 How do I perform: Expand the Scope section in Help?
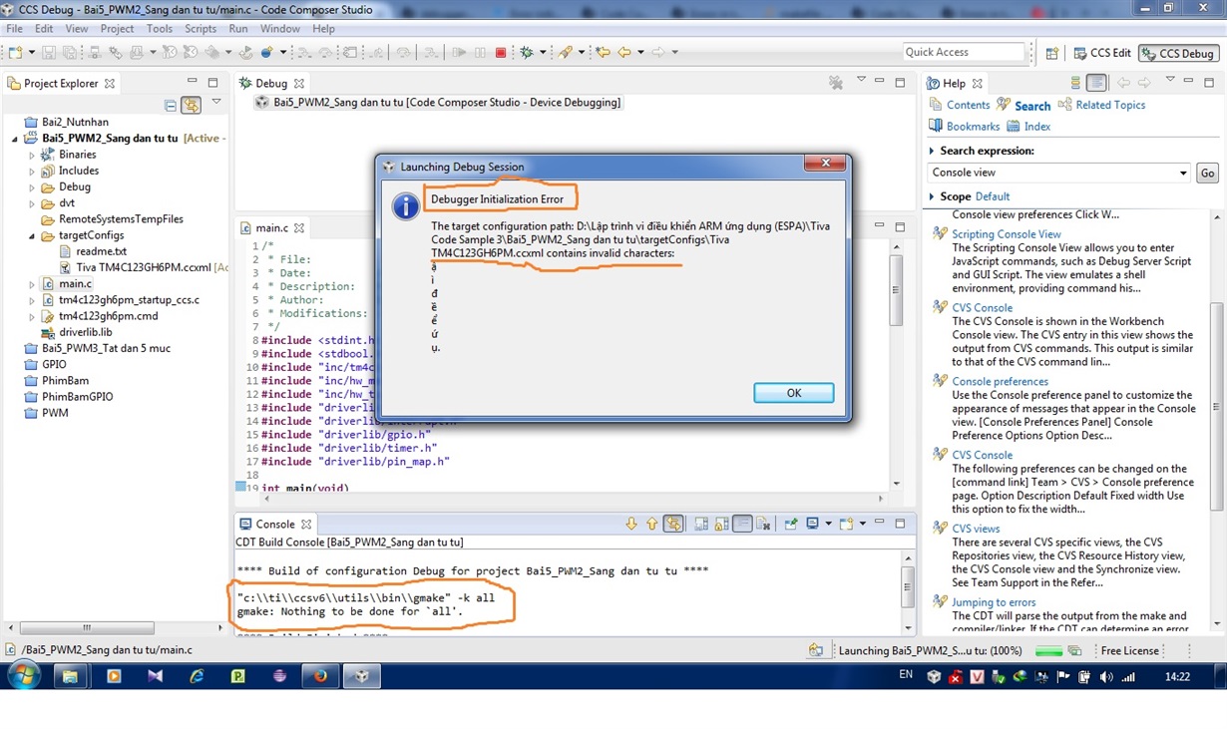(x=932, y=196)
